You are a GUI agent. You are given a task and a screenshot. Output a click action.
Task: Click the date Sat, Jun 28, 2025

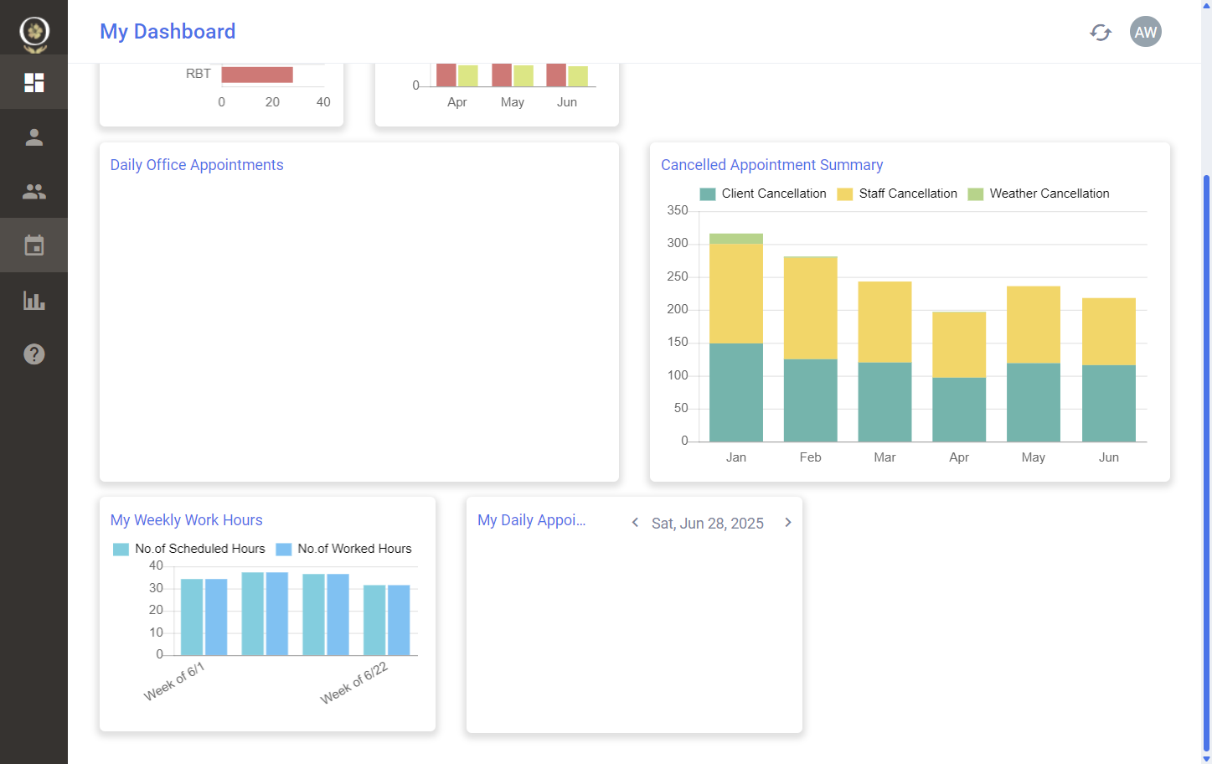[x=708, y=524]
